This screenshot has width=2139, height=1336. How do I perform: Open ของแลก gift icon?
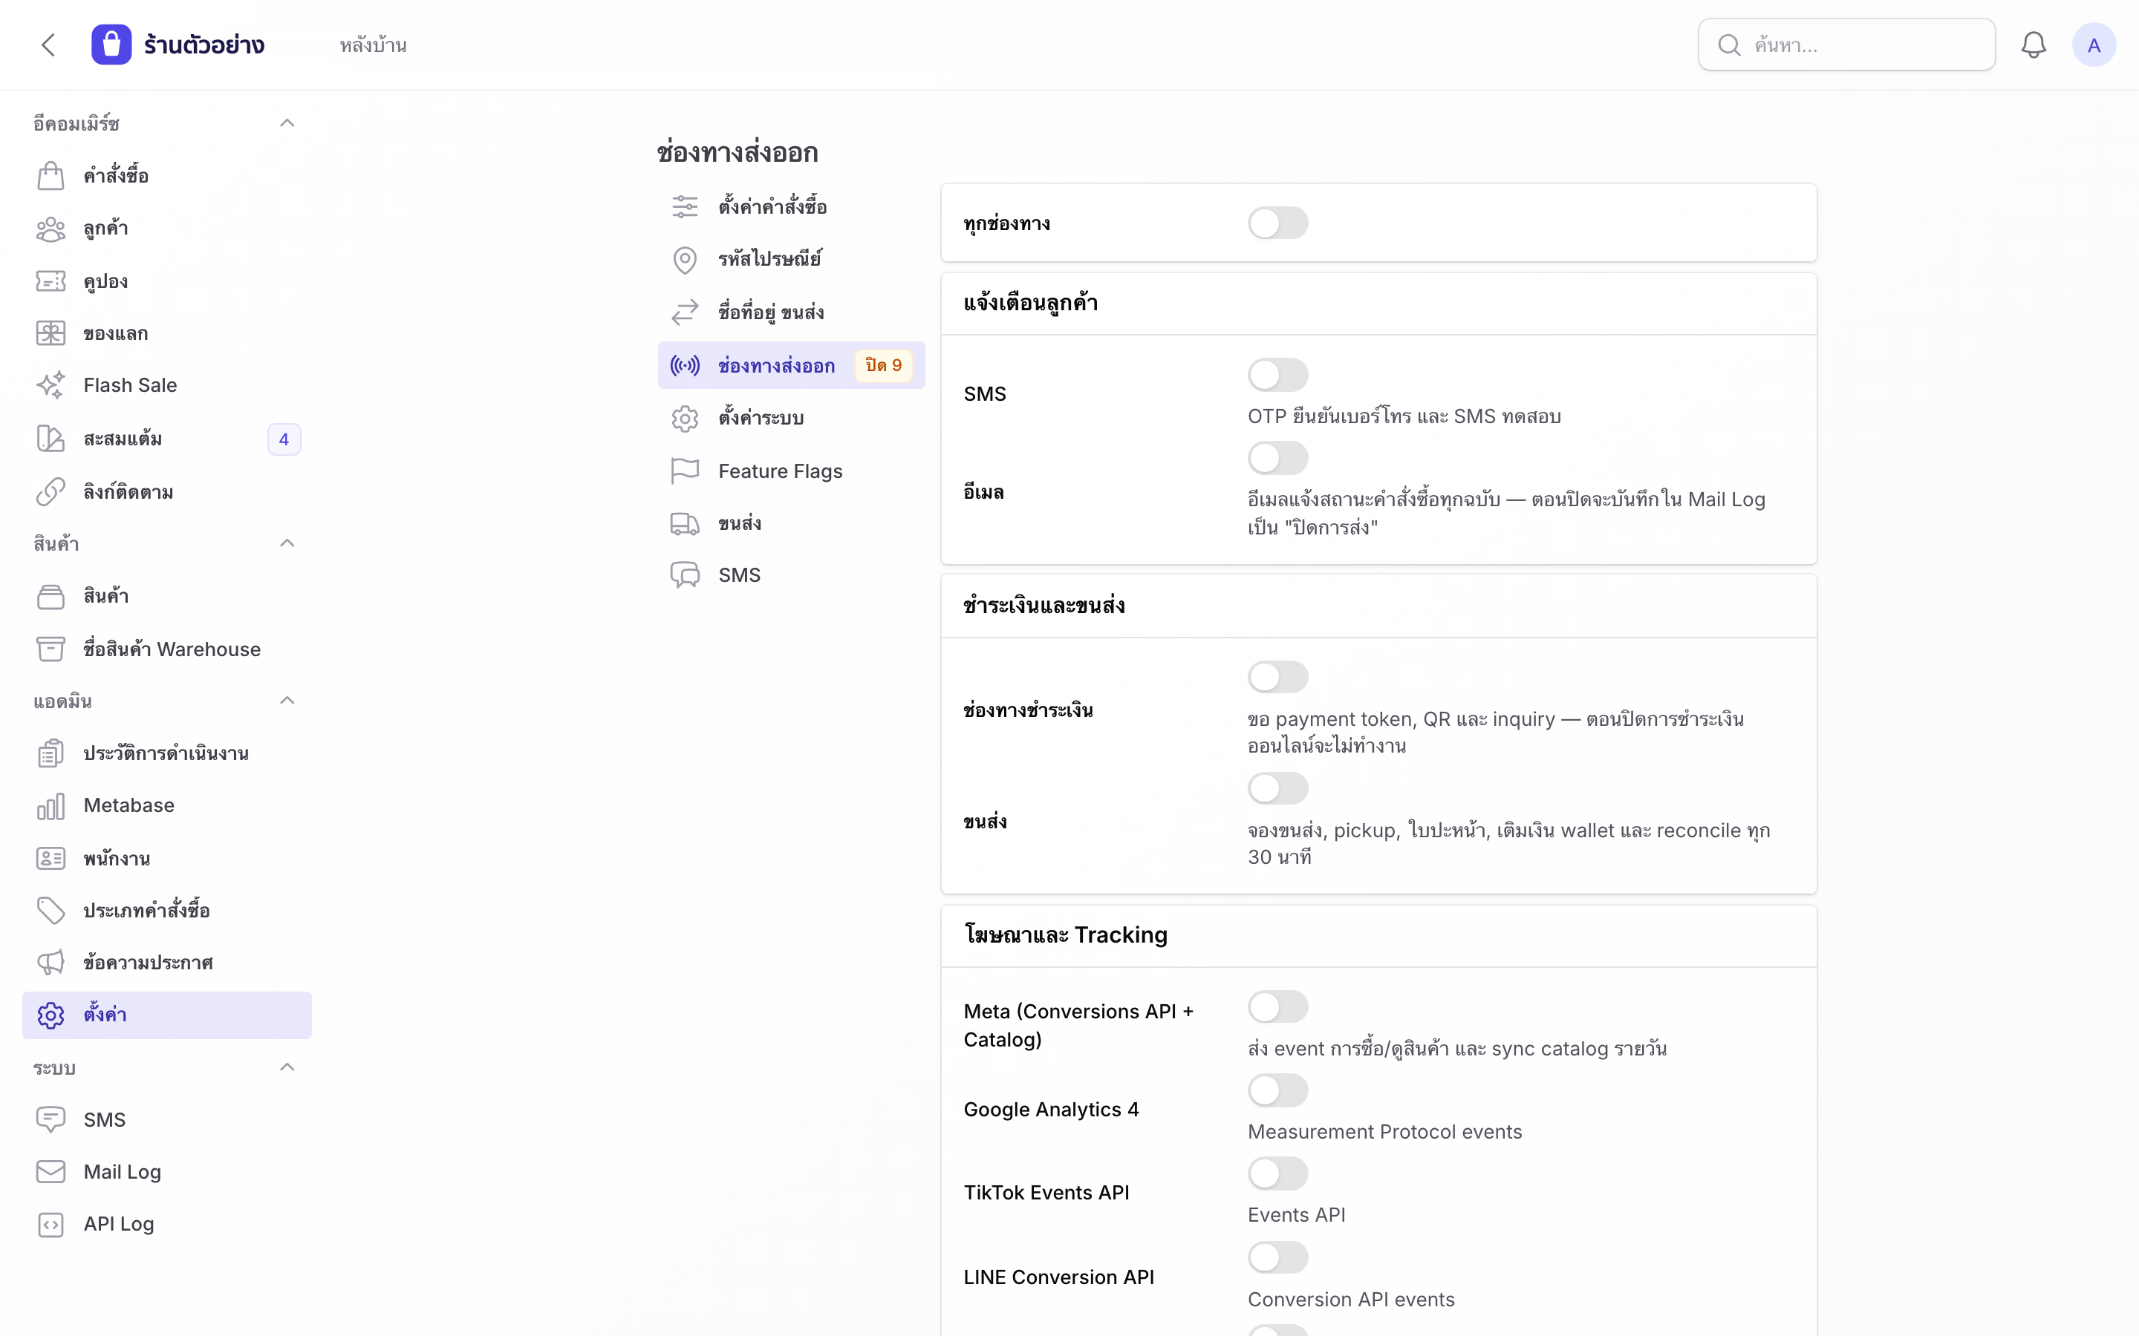[x=51, y=333]
